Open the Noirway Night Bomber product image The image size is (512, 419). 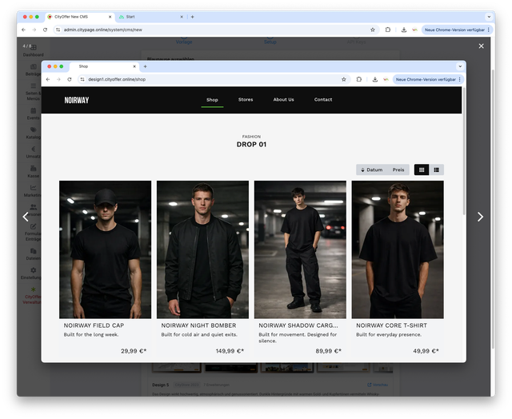pyautogui.click(x=202, y=249)
